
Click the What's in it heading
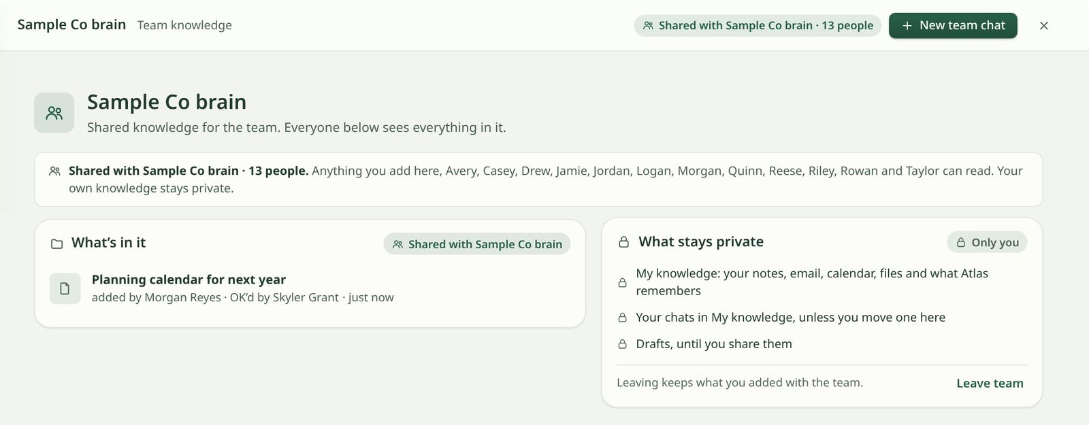click(x=108, y=242)
